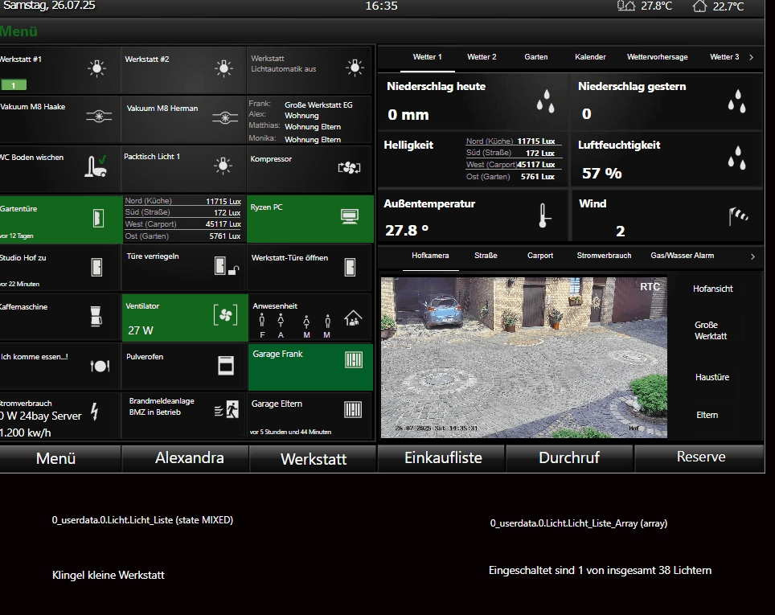The width and height of the screenshot is (775, 615).
Task: Click the Packtisch Licht 1 bulb icon
Action: (x=223, y=165)
